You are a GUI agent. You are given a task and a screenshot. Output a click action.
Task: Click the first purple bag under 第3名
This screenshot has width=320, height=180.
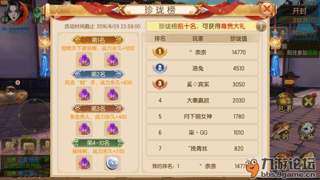tap(84, 129)
